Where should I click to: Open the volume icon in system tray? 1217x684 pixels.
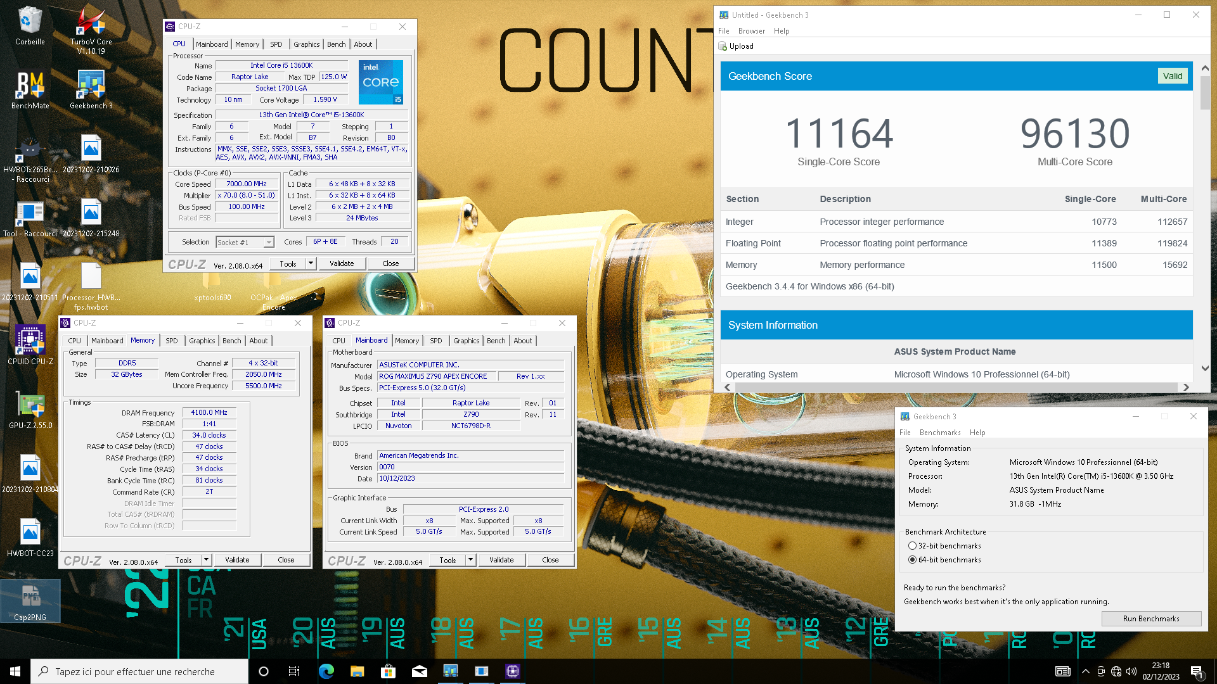[x=1131, y=671]
